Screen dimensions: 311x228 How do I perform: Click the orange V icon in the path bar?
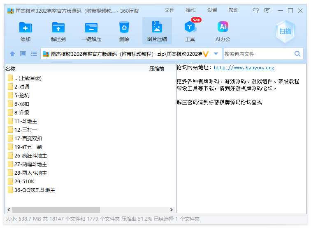(x=206, y=54)
